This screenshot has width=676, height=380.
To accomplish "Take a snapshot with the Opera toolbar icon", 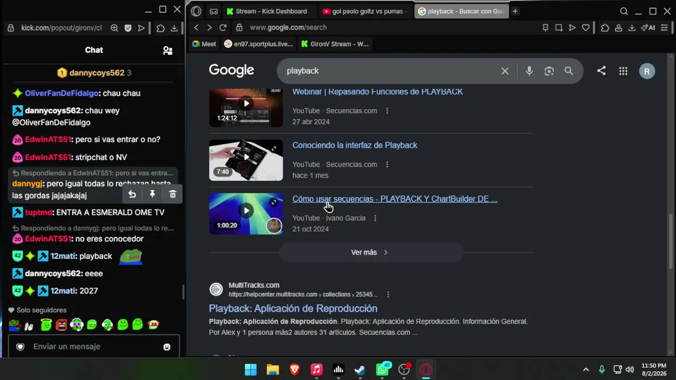I will pos(559,27).
